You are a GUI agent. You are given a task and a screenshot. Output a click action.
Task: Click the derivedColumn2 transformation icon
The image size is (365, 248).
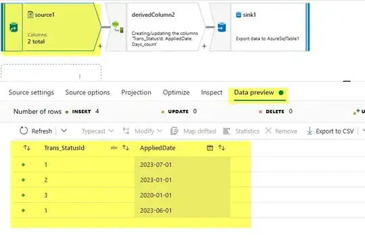[x=118, y=27]
